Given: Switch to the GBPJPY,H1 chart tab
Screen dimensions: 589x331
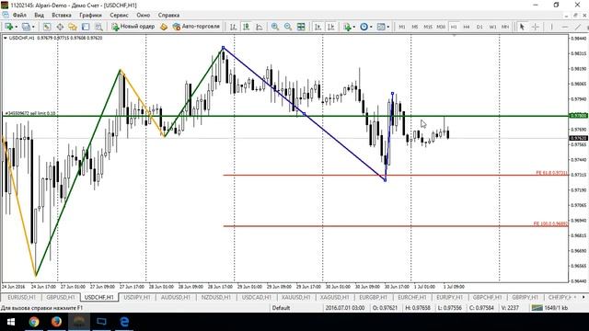Looking at the screenshot, I should 525,297.
